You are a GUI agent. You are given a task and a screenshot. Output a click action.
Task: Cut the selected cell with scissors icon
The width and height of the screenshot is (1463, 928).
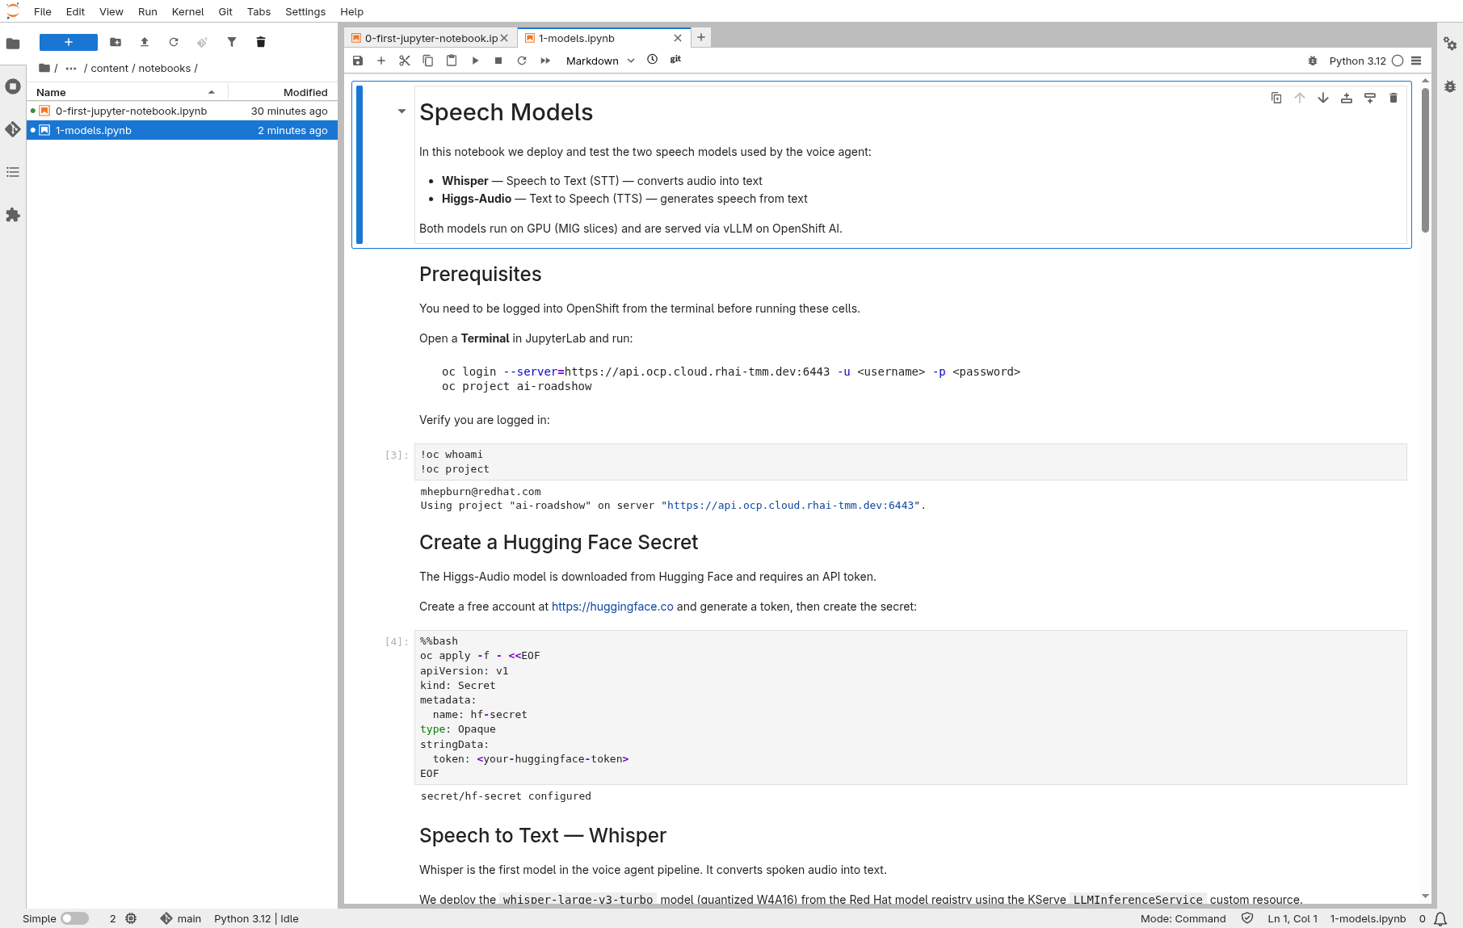tap(405, 61)
